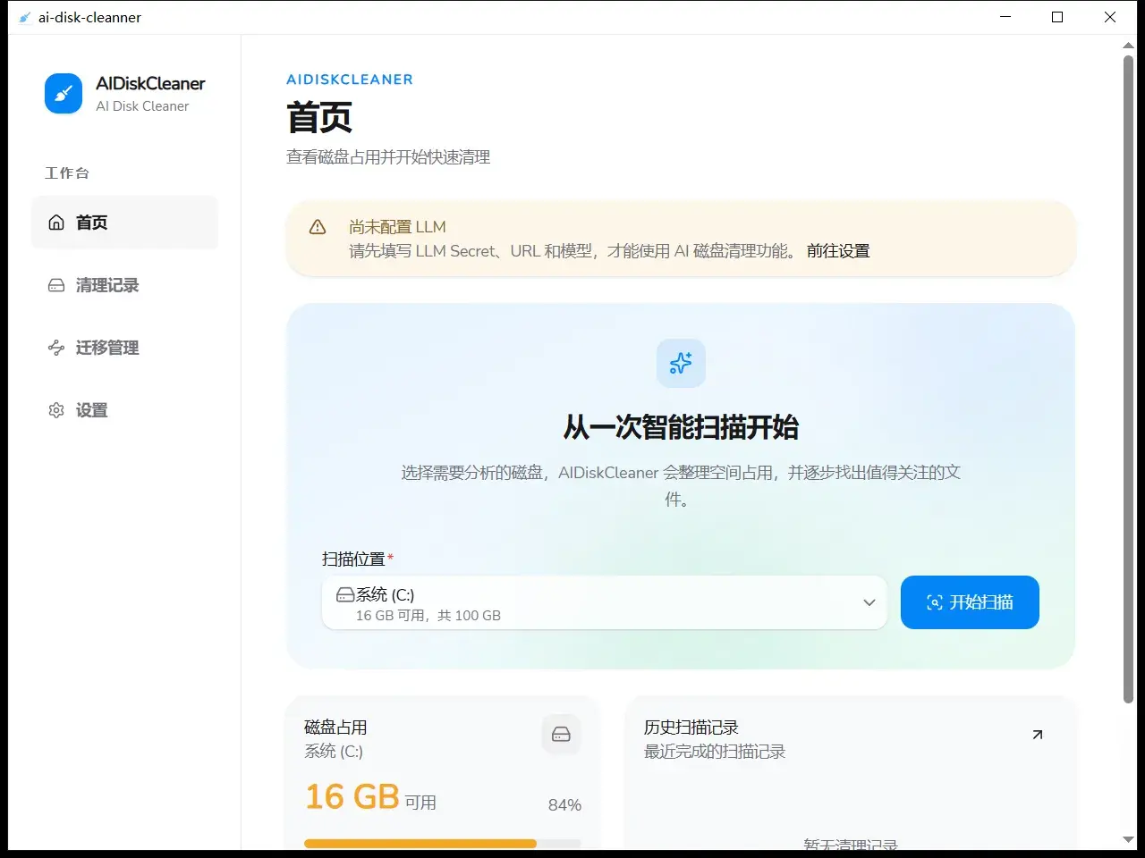
Task: Click the scrollbar up arrow
Action: 1128,44
